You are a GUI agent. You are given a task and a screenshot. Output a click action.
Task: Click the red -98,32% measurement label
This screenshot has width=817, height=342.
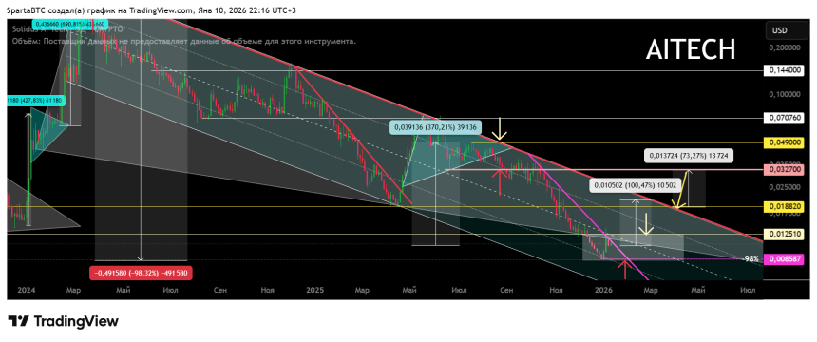[x=142, y=274]
